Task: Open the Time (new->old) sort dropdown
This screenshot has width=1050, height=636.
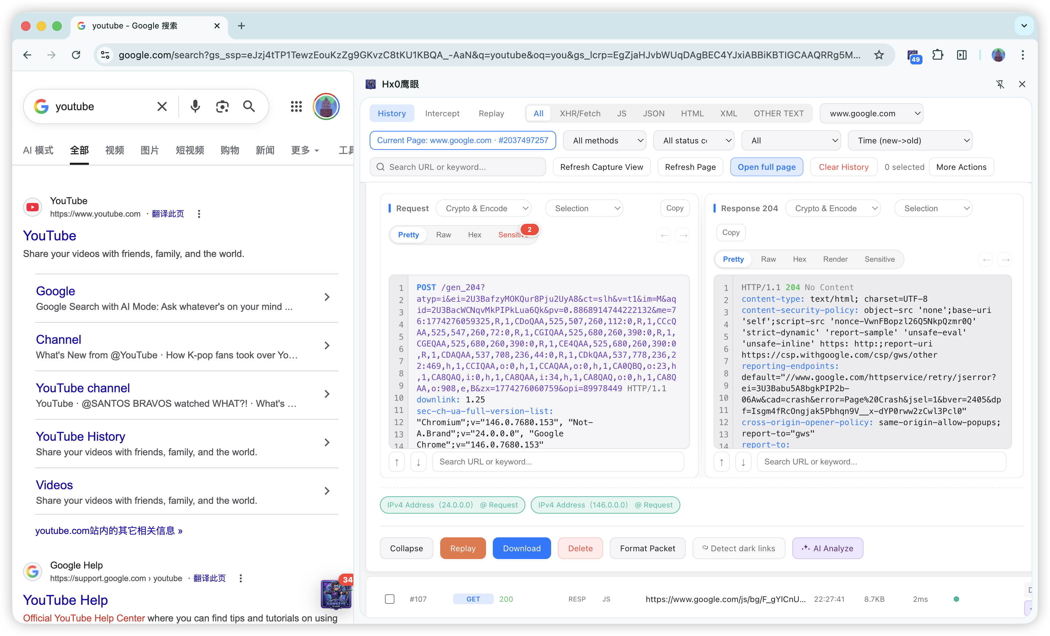Action: click(x=910, y=141)
